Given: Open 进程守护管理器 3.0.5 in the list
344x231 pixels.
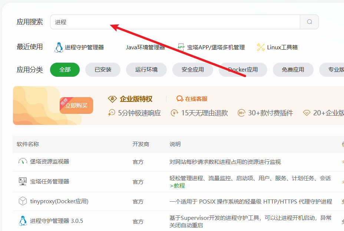Looking at the screenshot, I should coord(56,221).
